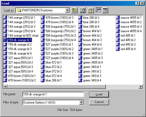The height and width of the screenshot is (117, 146).
Task: Click file icon of green 349 bl 4
Action: [x=80, y=80]
